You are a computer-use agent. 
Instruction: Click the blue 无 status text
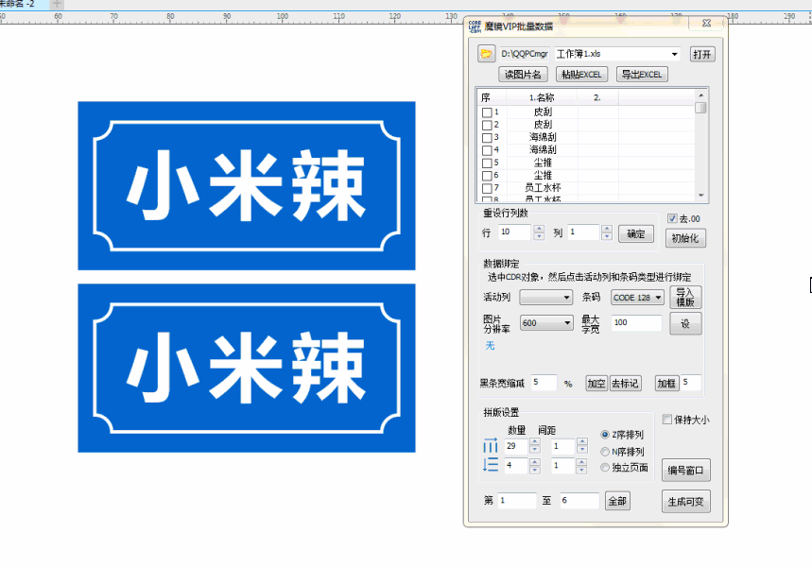490,345
